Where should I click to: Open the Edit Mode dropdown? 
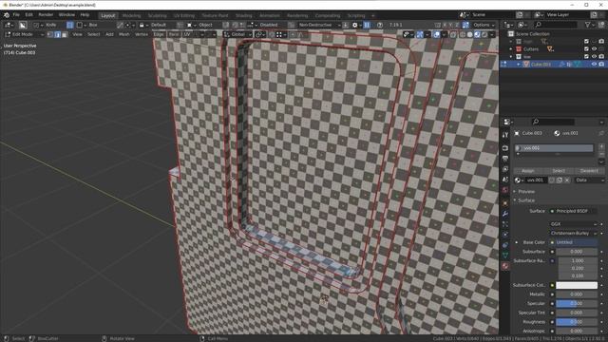[24, 34]
